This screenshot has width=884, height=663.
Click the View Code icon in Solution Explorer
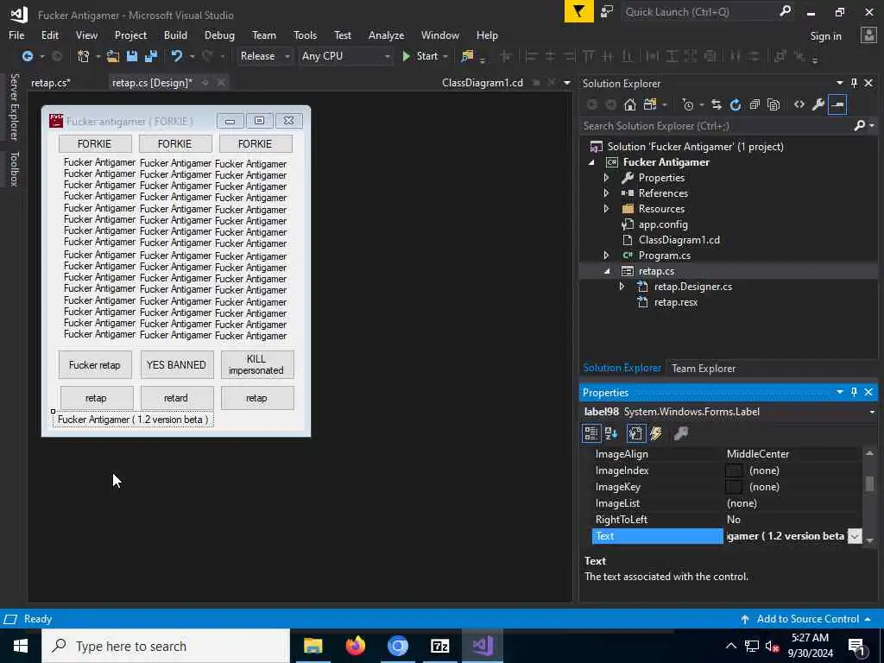point(799,104)
